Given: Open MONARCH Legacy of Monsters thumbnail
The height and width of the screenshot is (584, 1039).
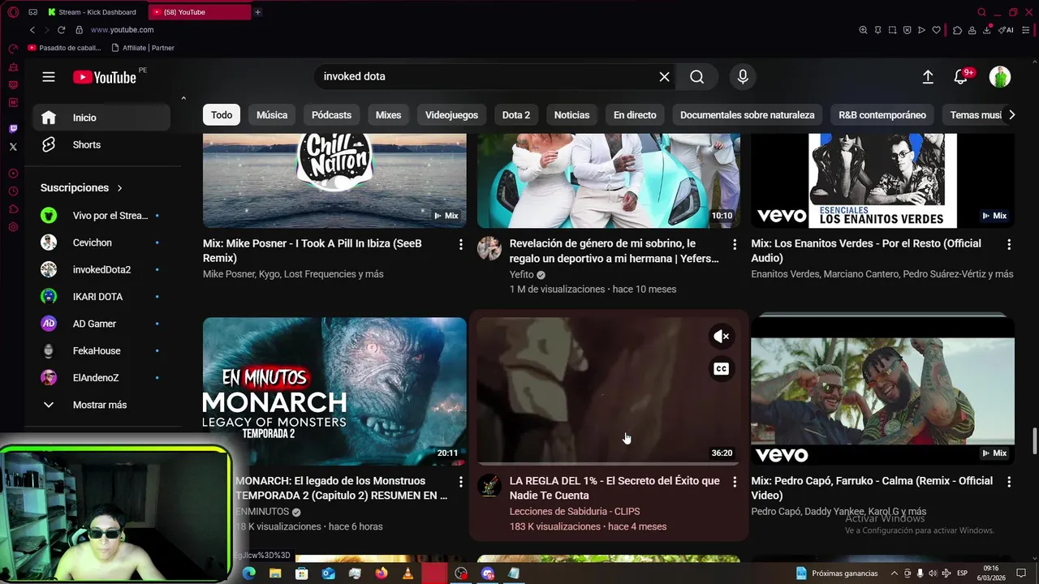Looking at the screenshot, I should tap(334, 391).
